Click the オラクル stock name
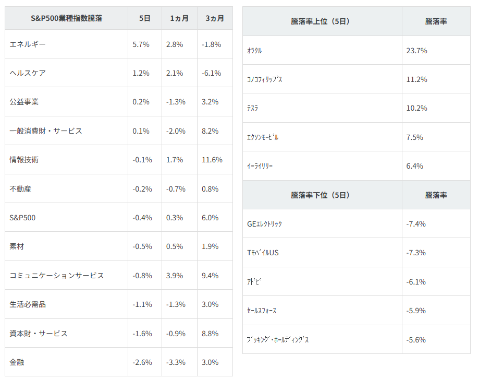 pyautogui.click(x=254, y=51)
